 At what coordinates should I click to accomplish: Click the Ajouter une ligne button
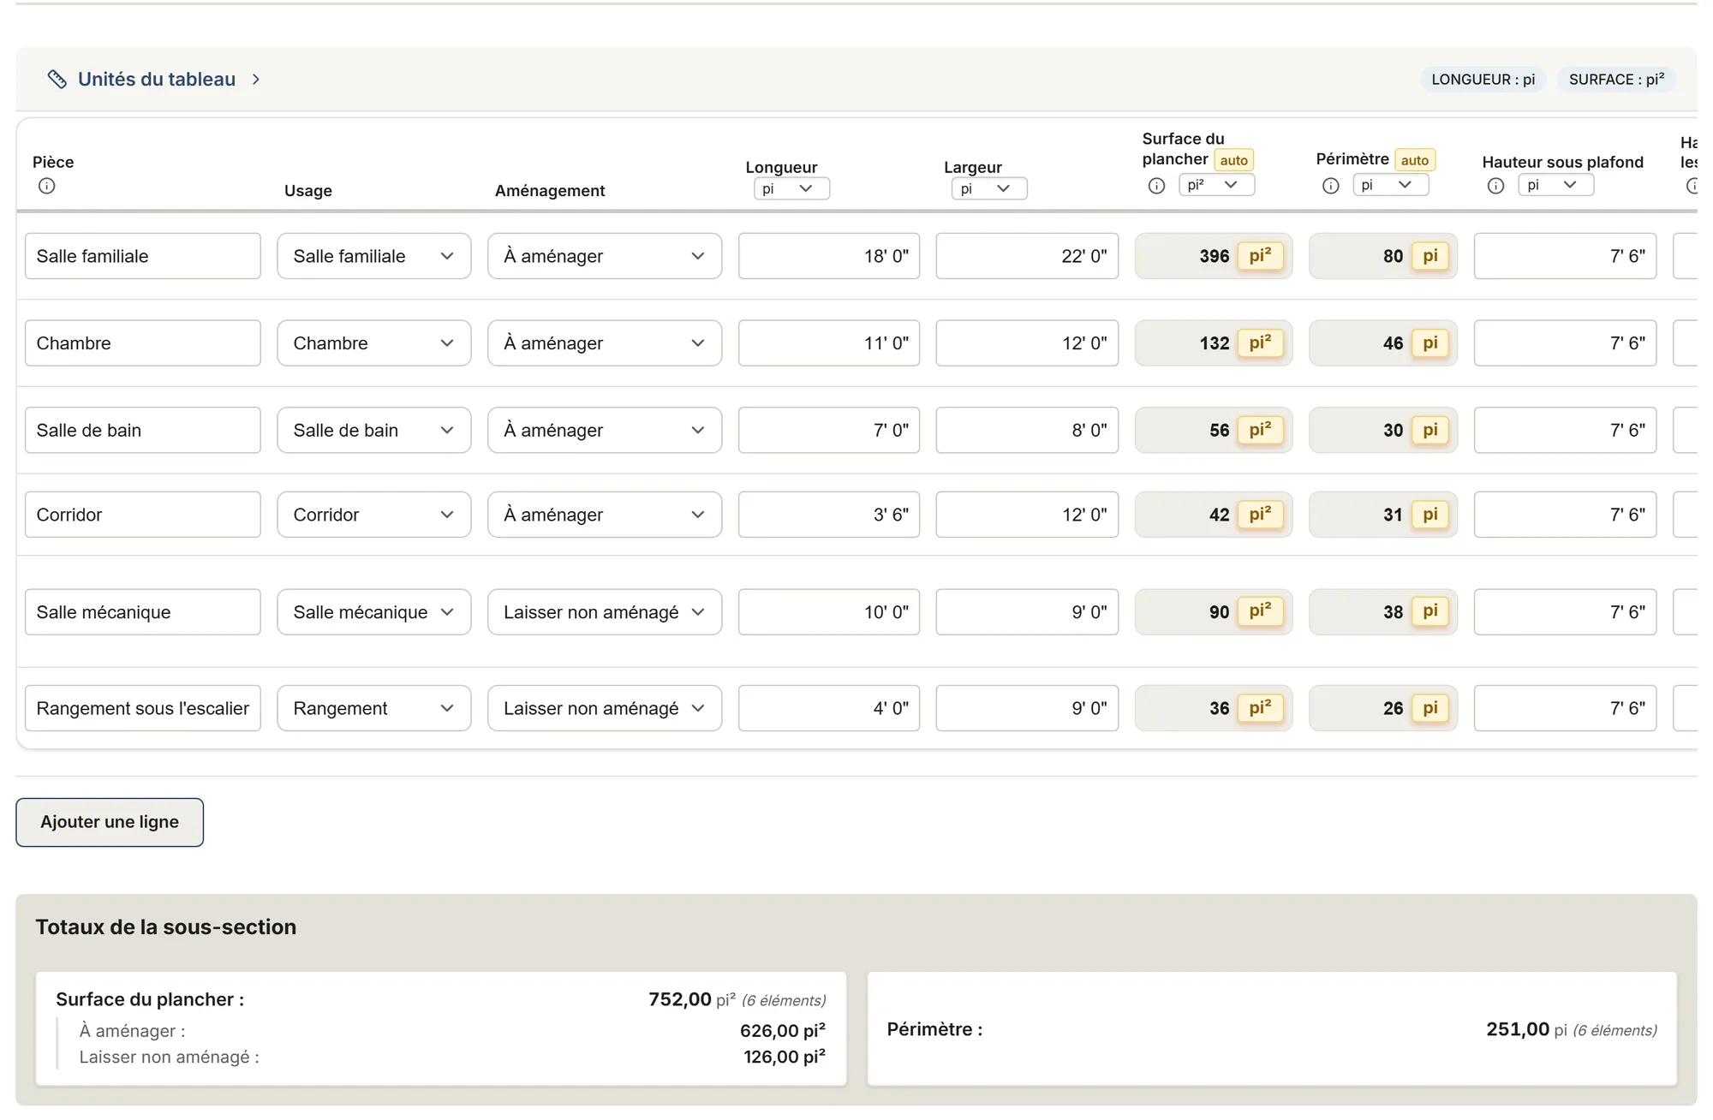pos(110,822)
